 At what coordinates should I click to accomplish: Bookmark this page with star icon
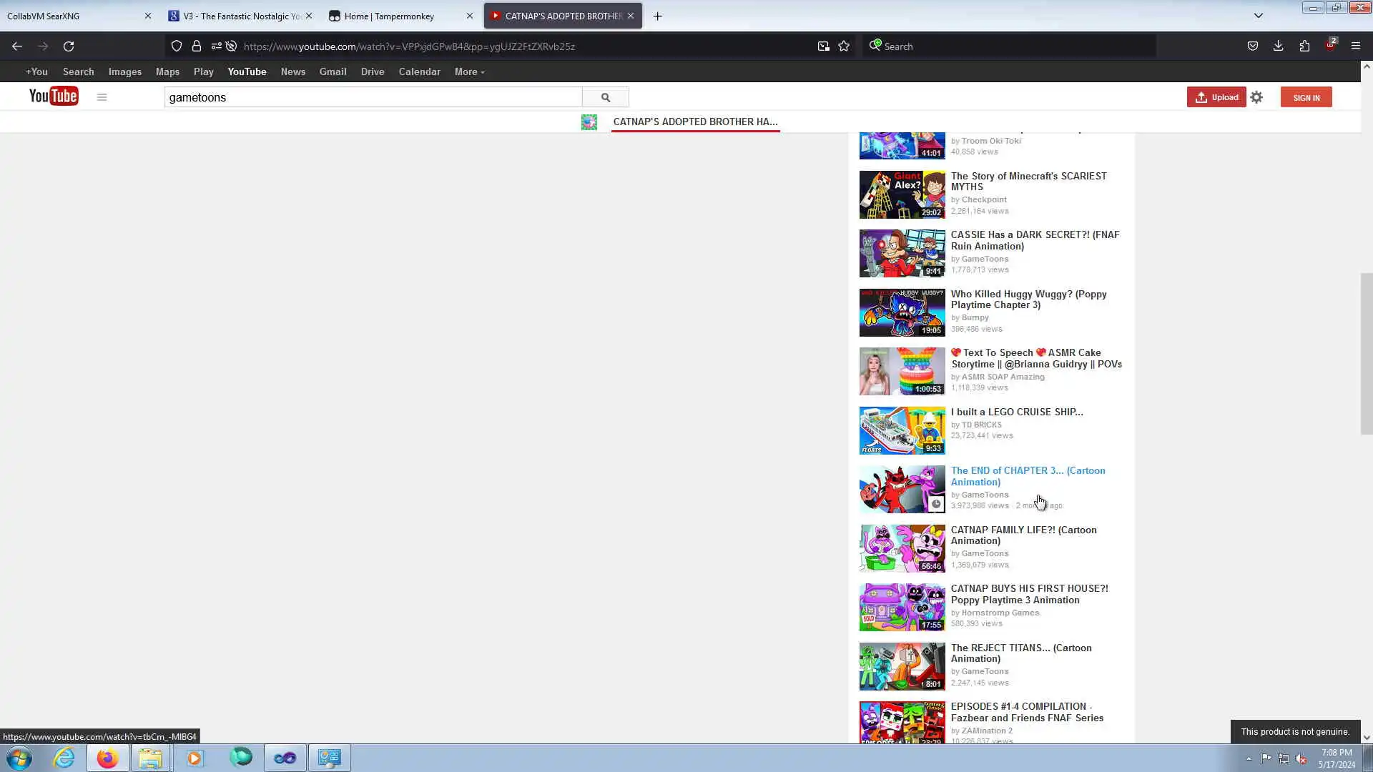pos(844,46)
